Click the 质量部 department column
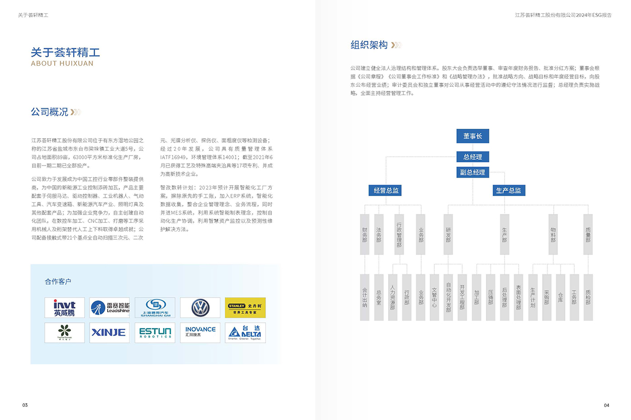Viewport: 631px width, 420px height. click(588, 234)
